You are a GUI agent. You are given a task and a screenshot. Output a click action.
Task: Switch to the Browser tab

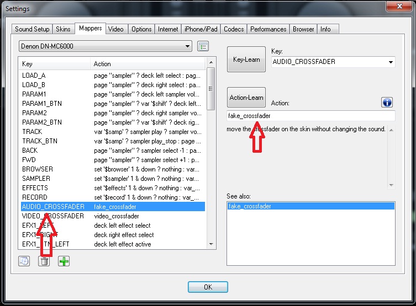coord(303,29)
